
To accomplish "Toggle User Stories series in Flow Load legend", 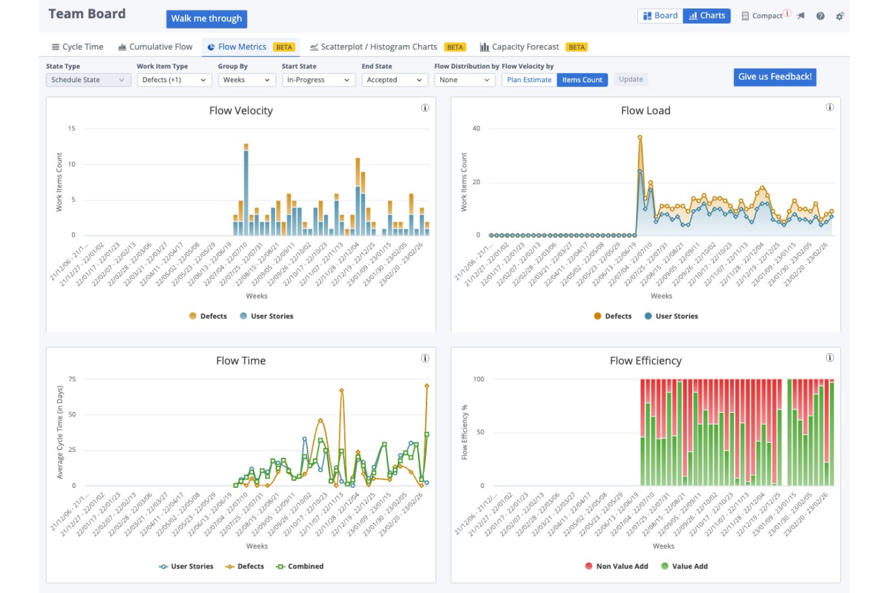I will tap(672, 316).
